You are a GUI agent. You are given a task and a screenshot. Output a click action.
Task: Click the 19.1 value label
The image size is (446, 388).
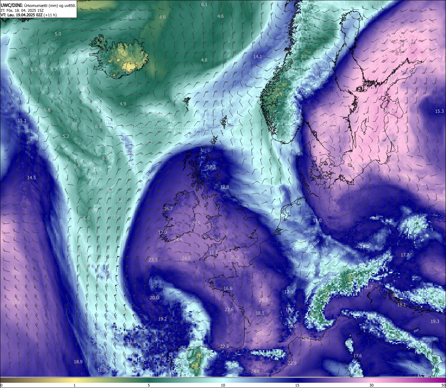[402, 304]
